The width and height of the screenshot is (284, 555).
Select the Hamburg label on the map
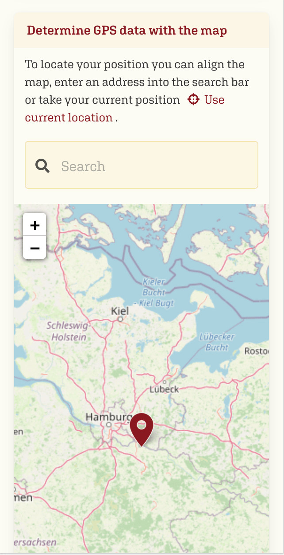tap(107, 417)
